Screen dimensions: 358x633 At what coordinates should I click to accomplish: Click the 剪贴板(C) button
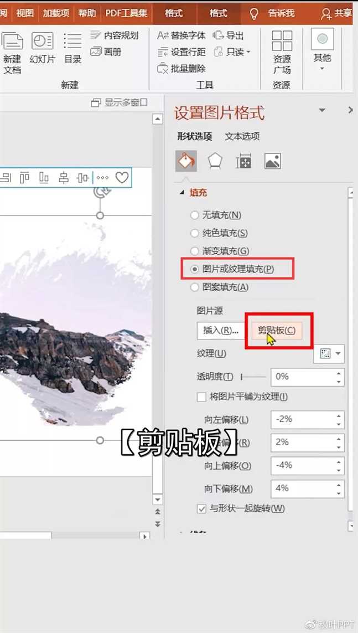click(x=276, y=331)
